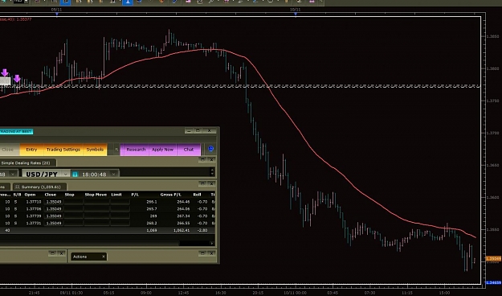The image size is (502, 296).
Task: Click the TRADING AT BEST label
Action: pos(16,131)
